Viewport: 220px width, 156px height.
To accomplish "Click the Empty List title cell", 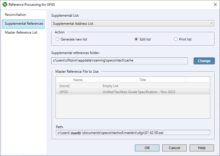I will pos(110,86).
